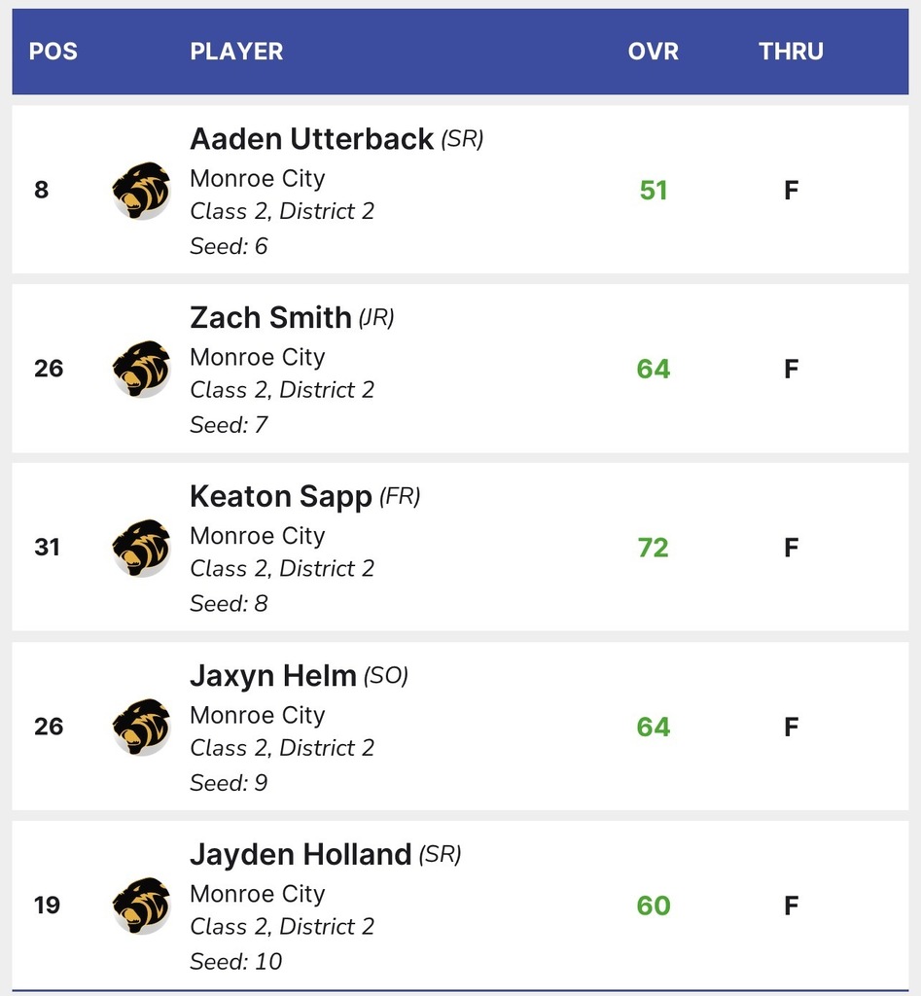Click Jayden Holland's overall score of 60
The width and height of the screenshot is (921, 996).
point(654,906)
